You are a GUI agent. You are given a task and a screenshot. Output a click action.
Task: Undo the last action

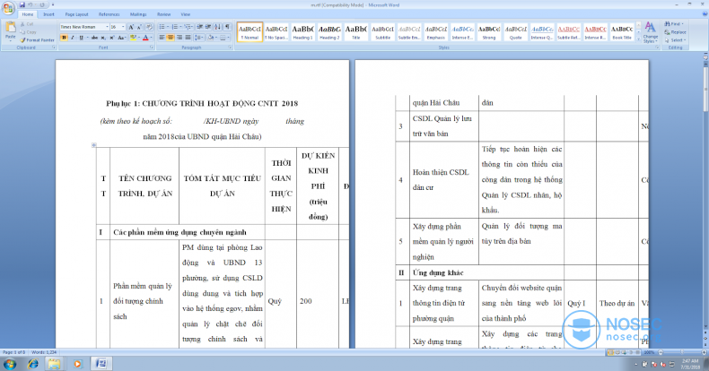(x=31, y=5)
